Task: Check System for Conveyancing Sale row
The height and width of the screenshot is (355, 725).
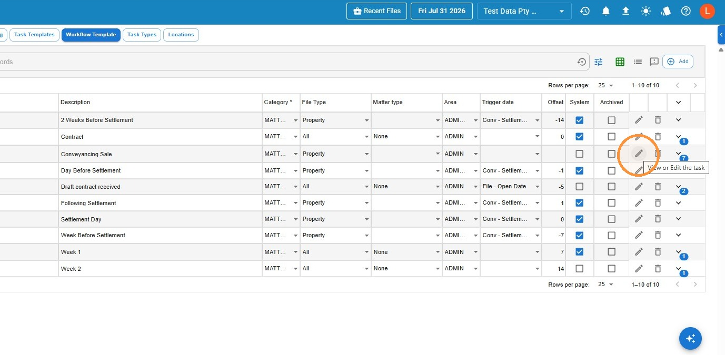Action: 579,154
